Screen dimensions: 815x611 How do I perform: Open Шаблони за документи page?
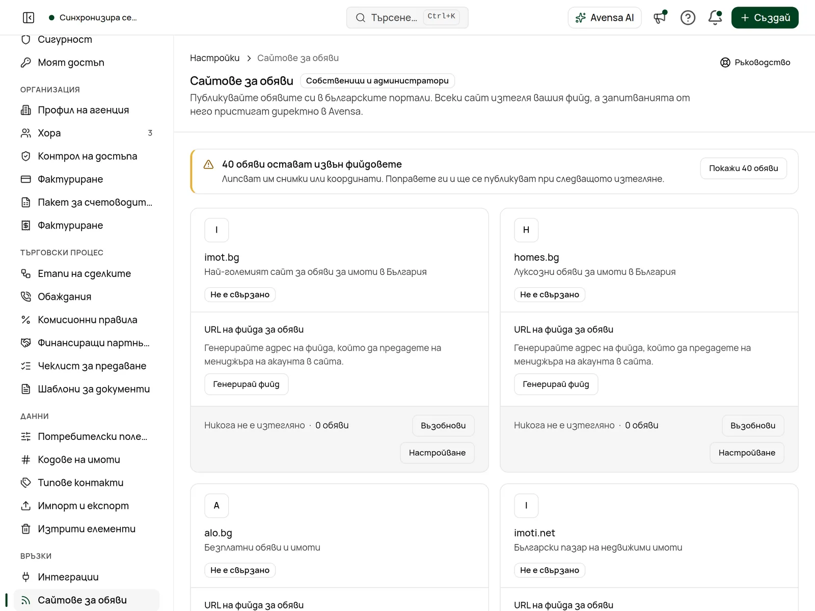(87, 389)
